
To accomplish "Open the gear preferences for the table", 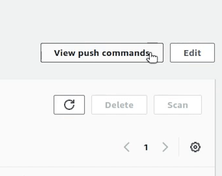I will pyautogui.click(x=195, y=147).
